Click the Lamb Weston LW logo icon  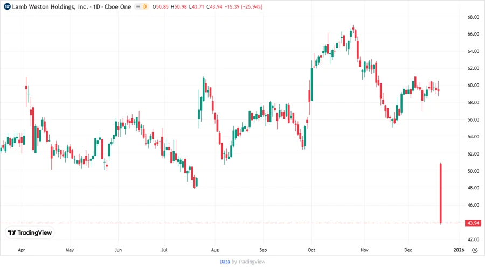(7, 6)
